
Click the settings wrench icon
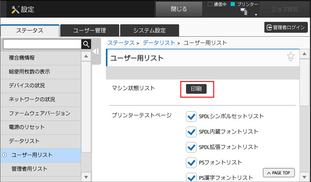point(15,10)
